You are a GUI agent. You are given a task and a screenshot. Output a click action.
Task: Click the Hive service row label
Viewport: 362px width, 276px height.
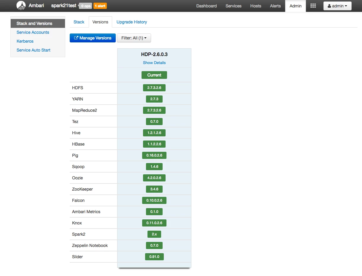tap(76, 133)
